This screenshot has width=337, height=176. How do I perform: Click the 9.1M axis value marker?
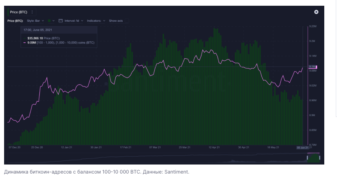click(312, 66)
